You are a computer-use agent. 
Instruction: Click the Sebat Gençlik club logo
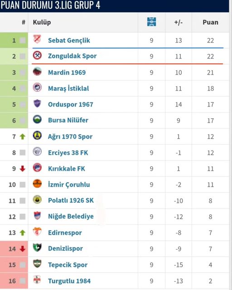[x=37, y=39]
